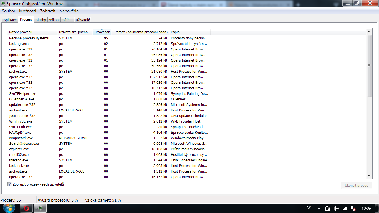Open the taskbar clock showing 12:26
Screen dimensions: 379x213
pos(366,208)
